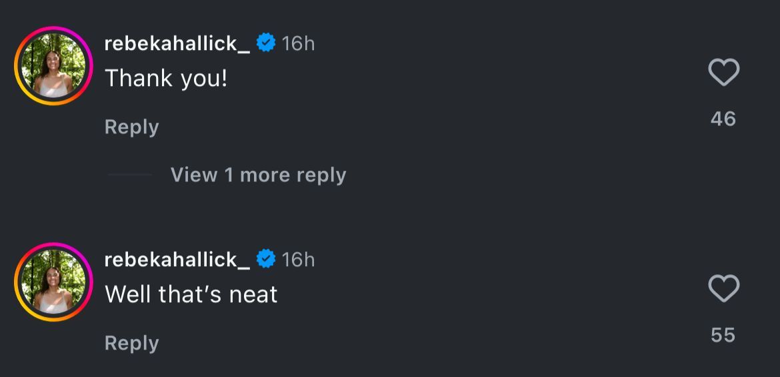This screenshot has height=377, width=780.
Task: Open rebekahallick_ username on "Thank you!" comment
Action: (x=177, y=43)
